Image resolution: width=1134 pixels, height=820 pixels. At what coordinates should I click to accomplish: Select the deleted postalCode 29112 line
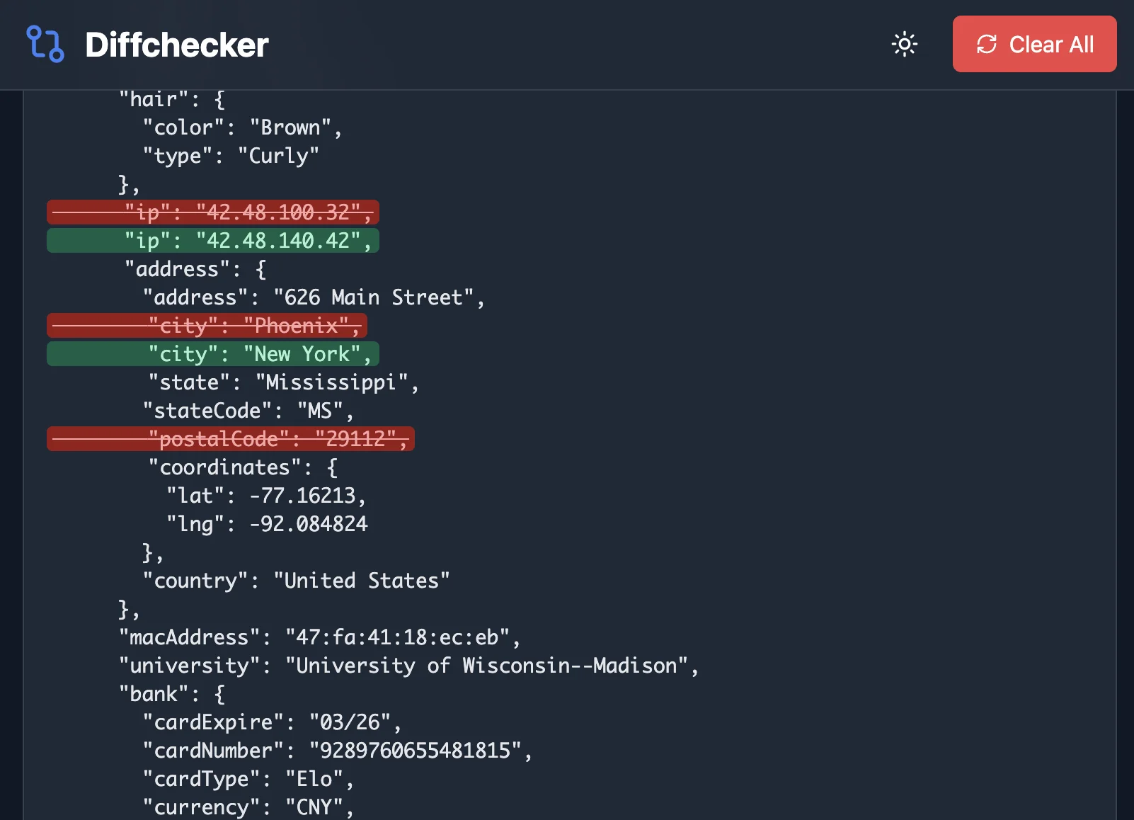coord(230,439)
